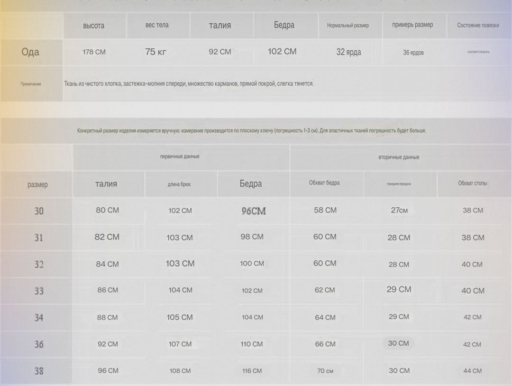Click the 'Нормальный размер' header cell
512x386 pixels.
pos(348,26)
